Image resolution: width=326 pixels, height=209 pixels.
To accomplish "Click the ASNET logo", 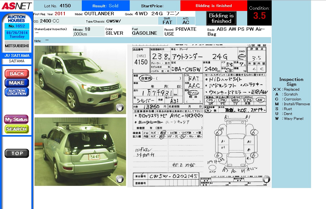I will pyautogui.click(x=16, y=5).
